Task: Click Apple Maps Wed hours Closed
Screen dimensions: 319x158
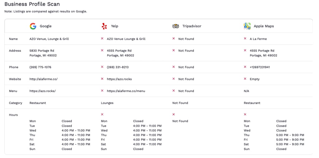Action: pyautogui.click(x=281, y=131)
